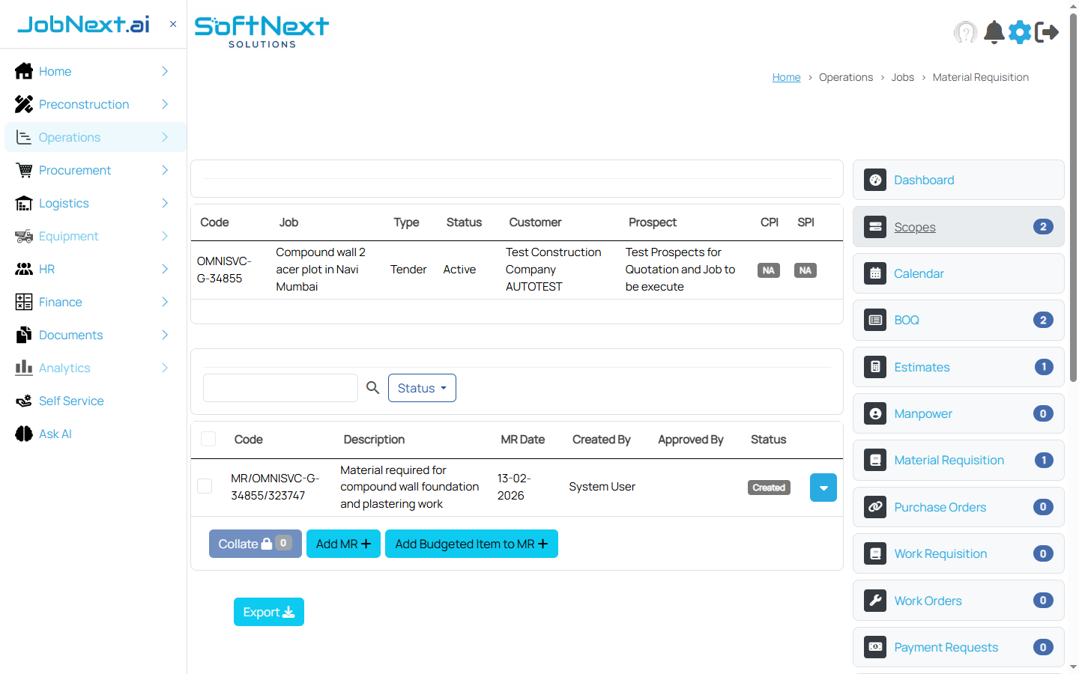This screenshot has width=1079, height=674.
Task: Click the Equipment icon in sidebar
Action: [23, 236]
